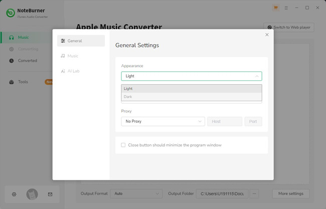326x209 pixels.
Task: Collapse the Appearance dropdown showing Light
Action: coord(192,76)
